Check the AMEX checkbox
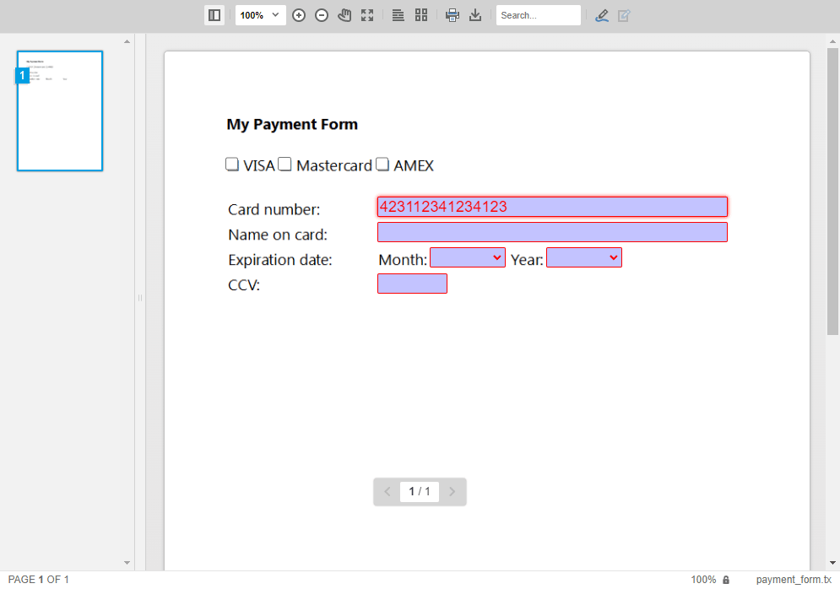Image resolution: width=840 pixels, height=589 pixels. pos(382,165)
